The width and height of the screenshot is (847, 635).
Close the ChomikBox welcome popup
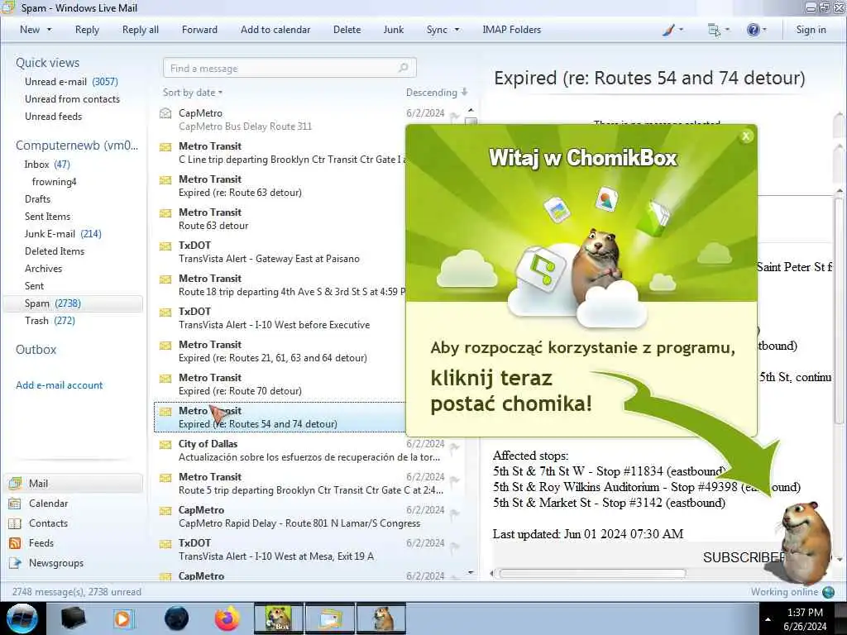(746, 136)
